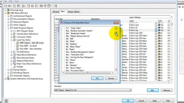
Task: Click the Classification Definitions icon
Action: 14,34
